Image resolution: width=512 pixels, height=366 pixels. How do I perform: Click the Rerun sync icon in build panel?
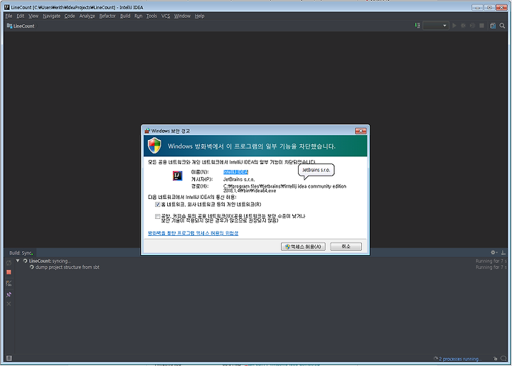click(x=9, y=263)
